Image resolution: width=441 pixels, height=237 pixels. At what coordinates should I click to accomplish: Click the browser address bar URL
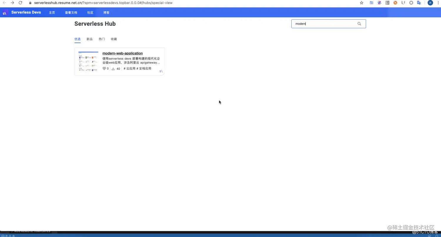[103, 3]
